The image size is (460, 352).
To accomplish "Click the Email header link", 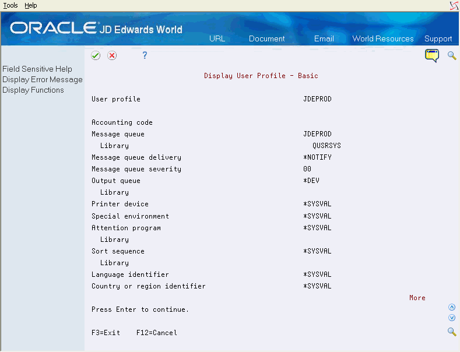I will click(x=324, y=38).
